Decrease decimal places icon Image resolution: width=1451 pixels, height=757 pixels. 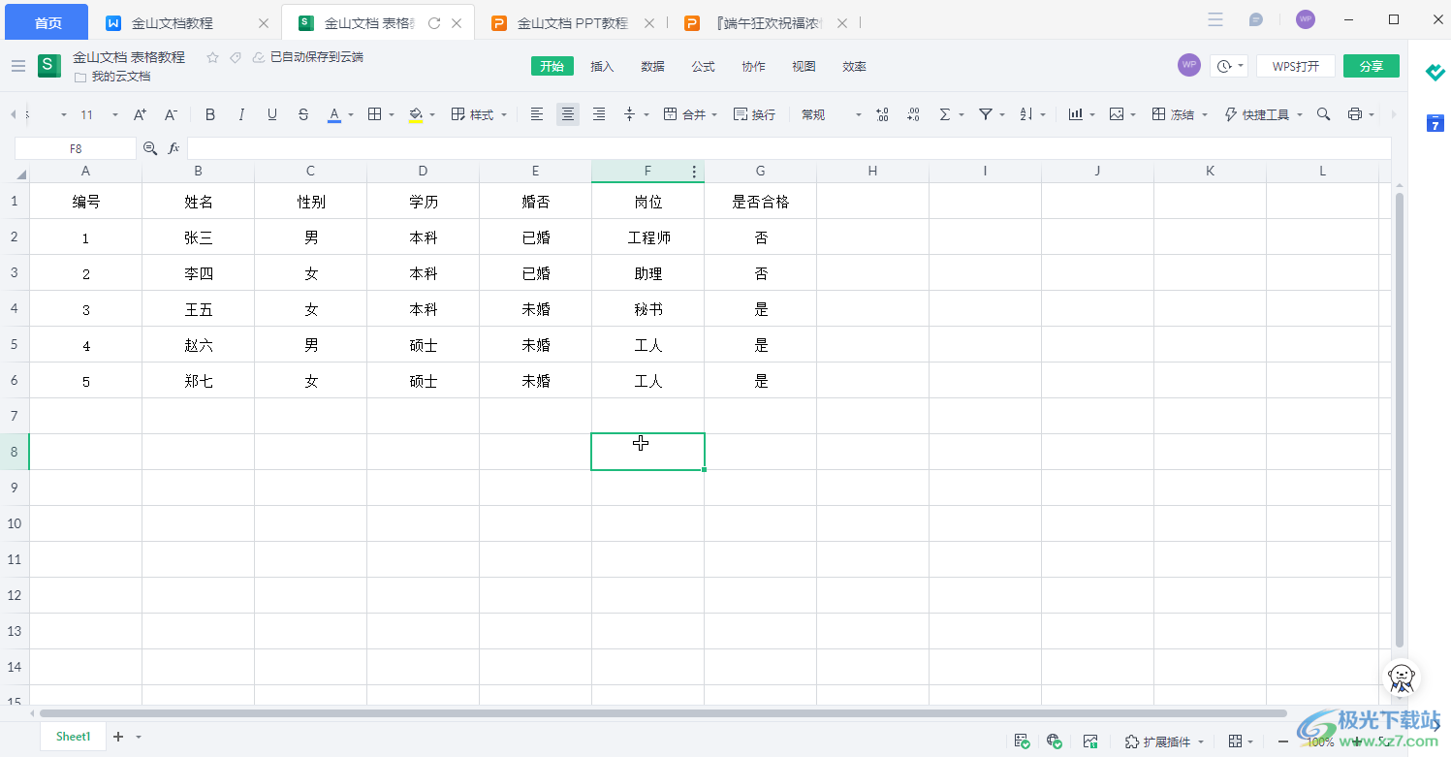point(913,114)
